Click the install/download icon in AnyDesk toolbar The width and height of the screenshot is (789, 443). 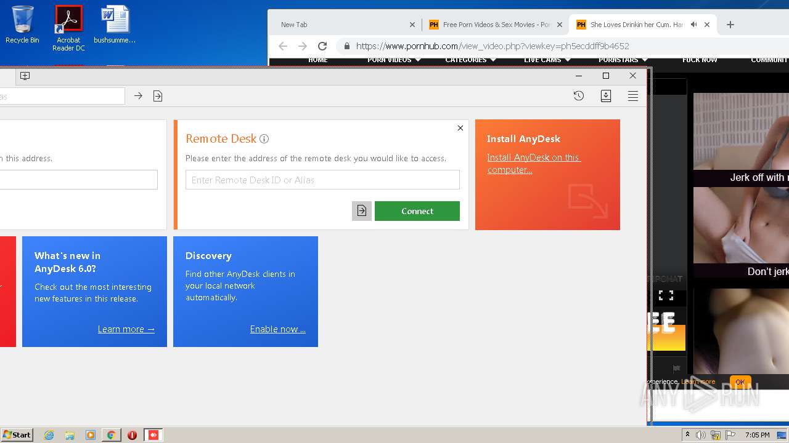[x=606, y=96]
